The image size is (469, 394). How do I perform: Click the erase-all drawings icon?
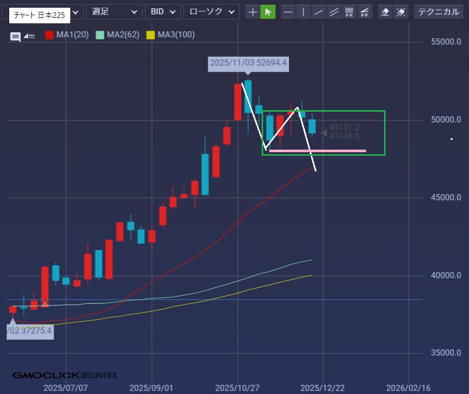401,12
